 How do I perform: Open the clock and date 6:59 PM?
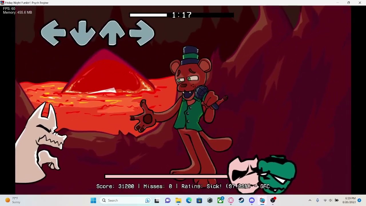(349, 200)
